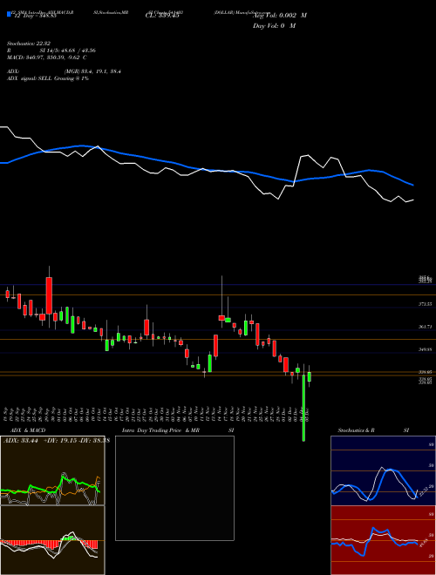Click the 'SI 14/3: 48.68 / 48.56' RSI value
The height and width of the screenshot is (575, 436).
[x=68, y=51]
